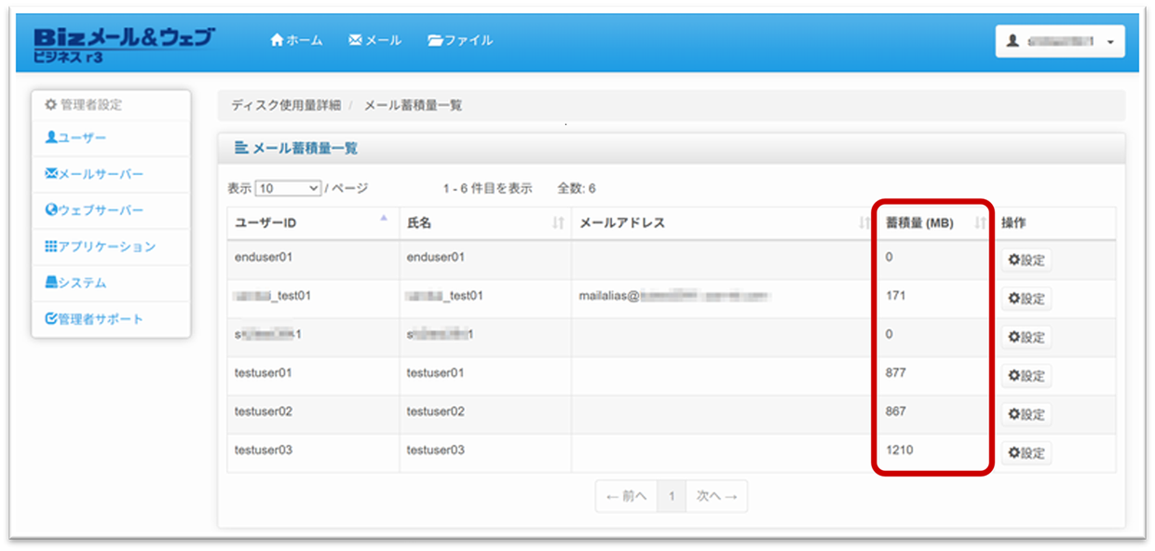
Task: Click 設定 button for testuser03
Action: click(x=1026, y=453)
